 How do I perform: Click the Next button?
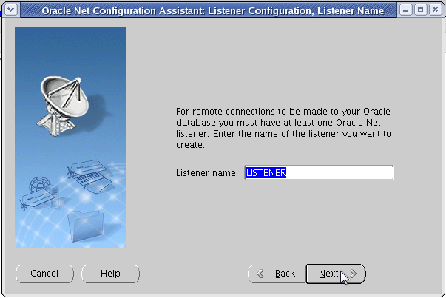coord(336,274)
